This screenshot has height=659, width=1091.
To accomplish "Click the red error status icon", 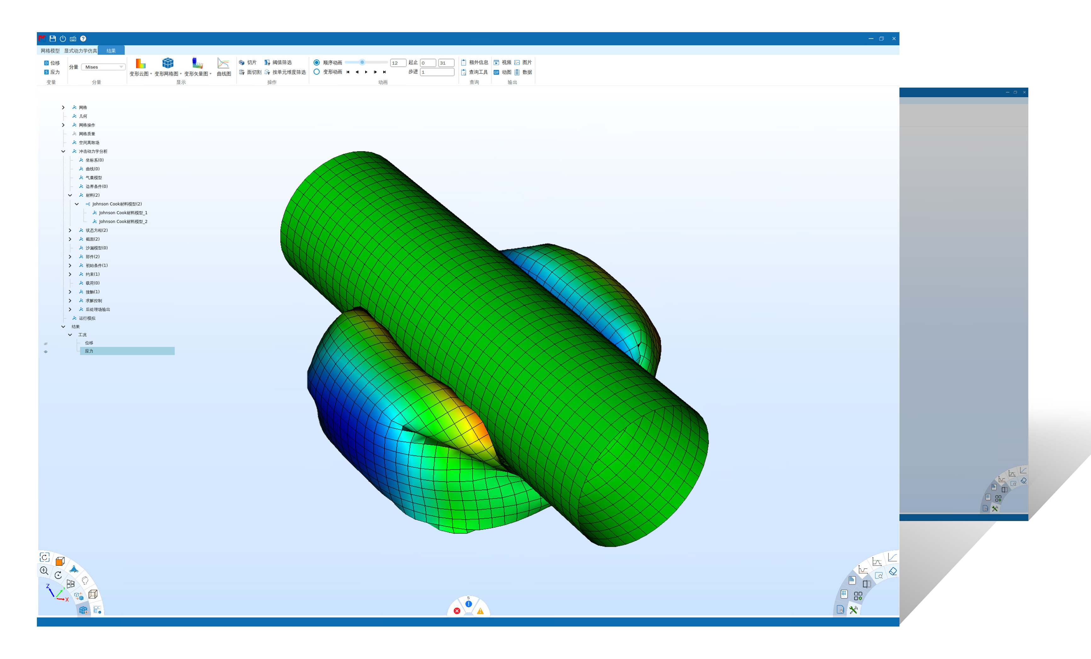I will pos(457,611).
